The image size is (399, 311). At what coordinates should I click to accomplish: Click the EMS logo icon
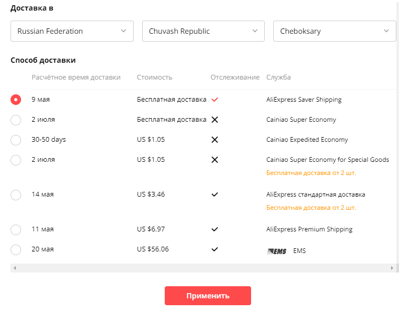pyautogui.click(x=277, y=251)
